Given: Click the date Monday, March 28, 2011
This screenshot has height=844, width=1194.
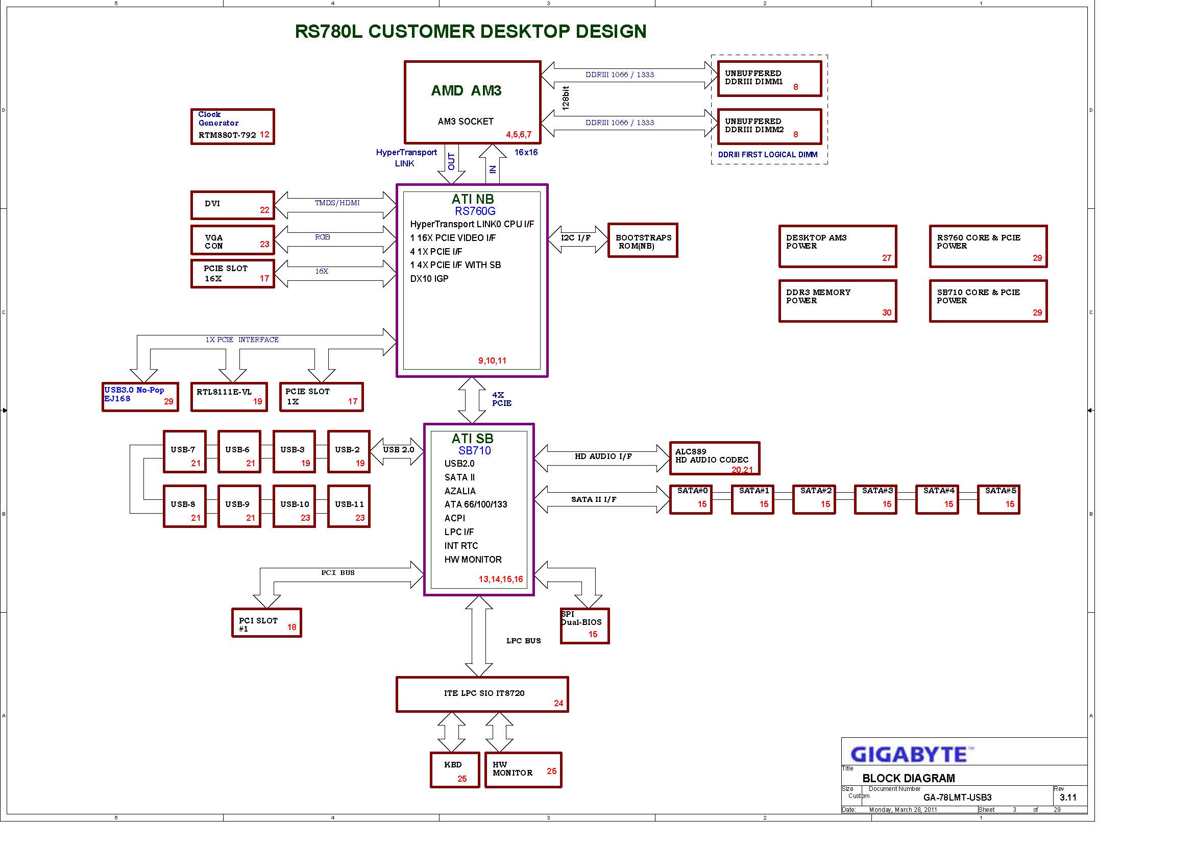Looking at the screenshot, I should tap(903, 810).
